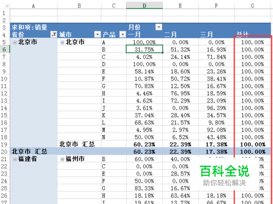Image resolution: width=273 pixels, height=204 pixels.
Task: Click the 二月 column label
Action: pyautogui.click(x=170, y=34)
